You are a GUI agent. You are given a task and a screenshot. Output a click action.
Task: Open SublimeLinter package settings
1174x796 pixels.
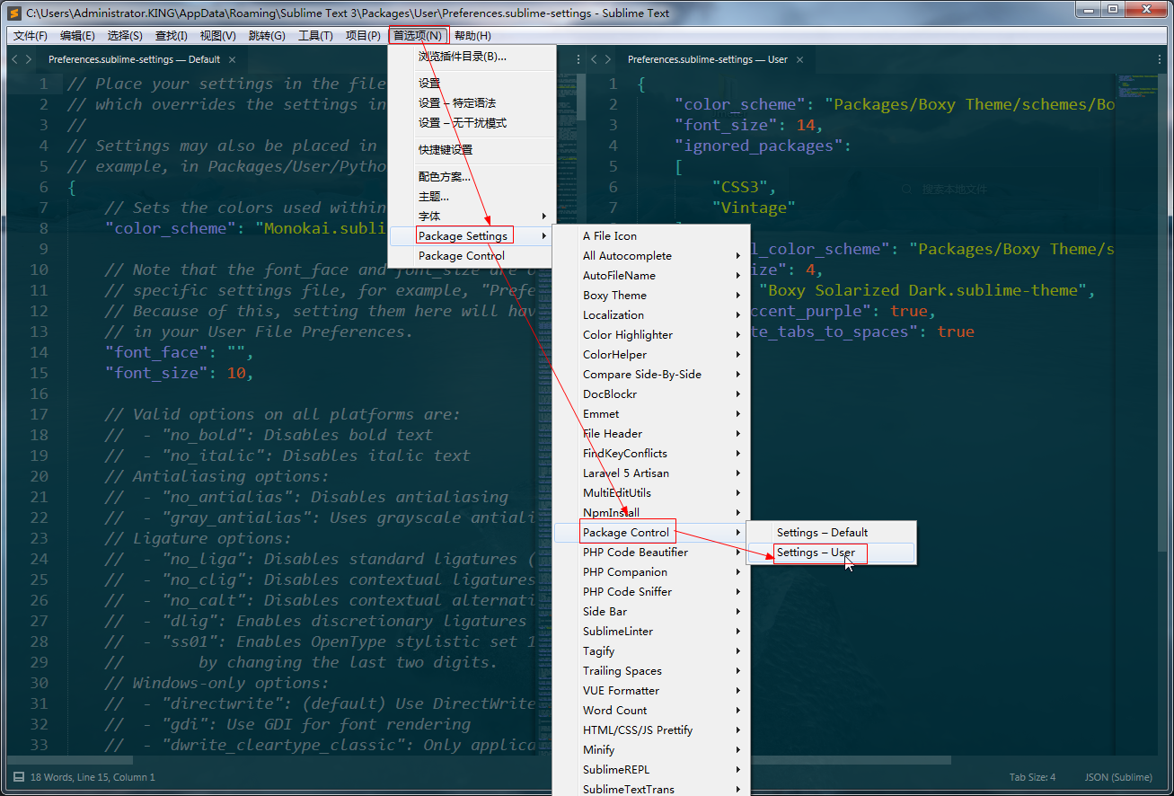649,631
